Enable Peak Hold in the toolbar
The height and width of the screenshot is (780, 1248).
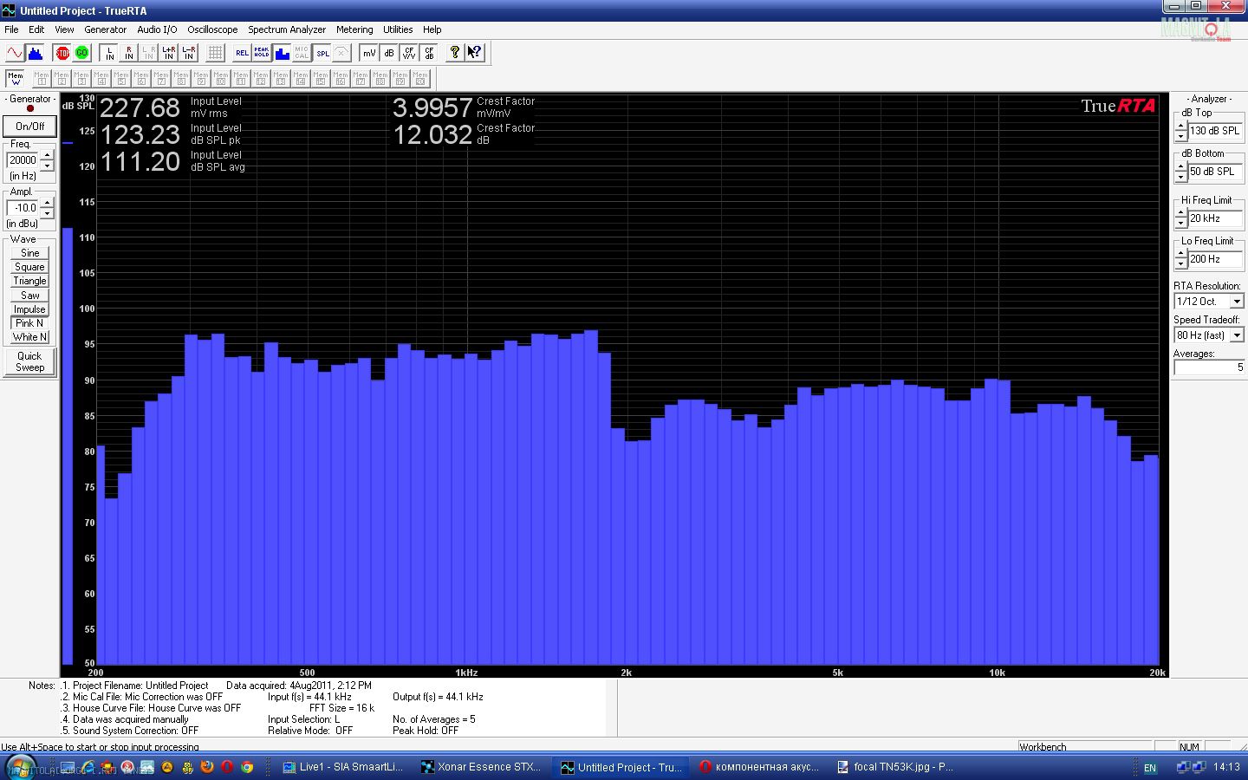(x=262, y=53)
